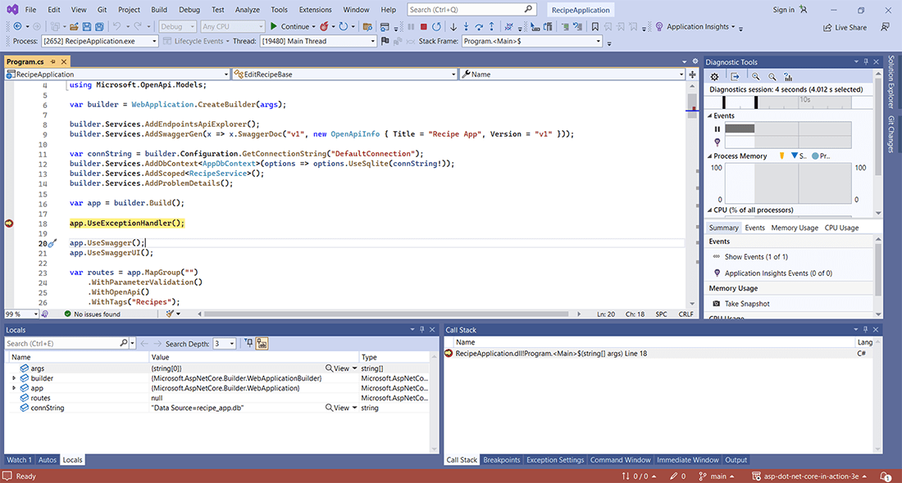
Task: Click the Step Over arrow icon
Action: click(x=479, y=26)
